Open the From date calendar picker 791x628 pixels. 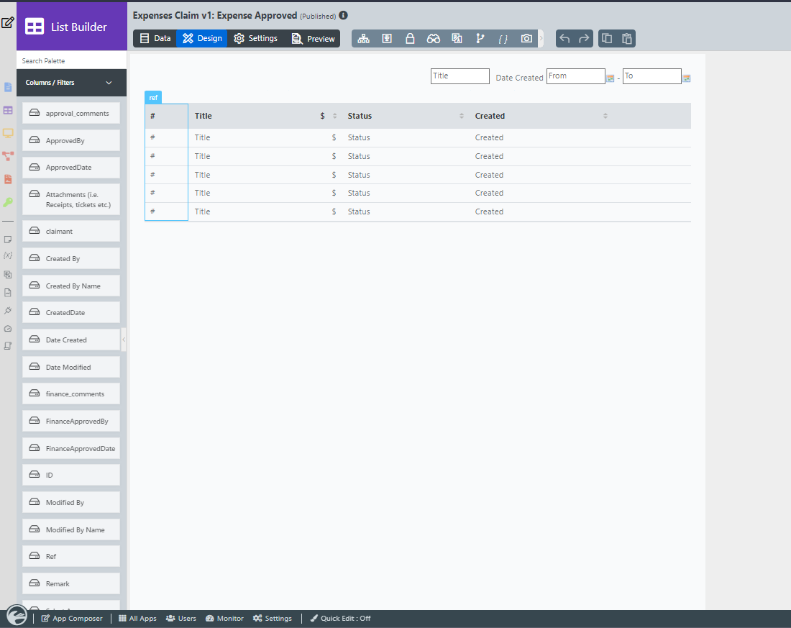pos(611,78)
